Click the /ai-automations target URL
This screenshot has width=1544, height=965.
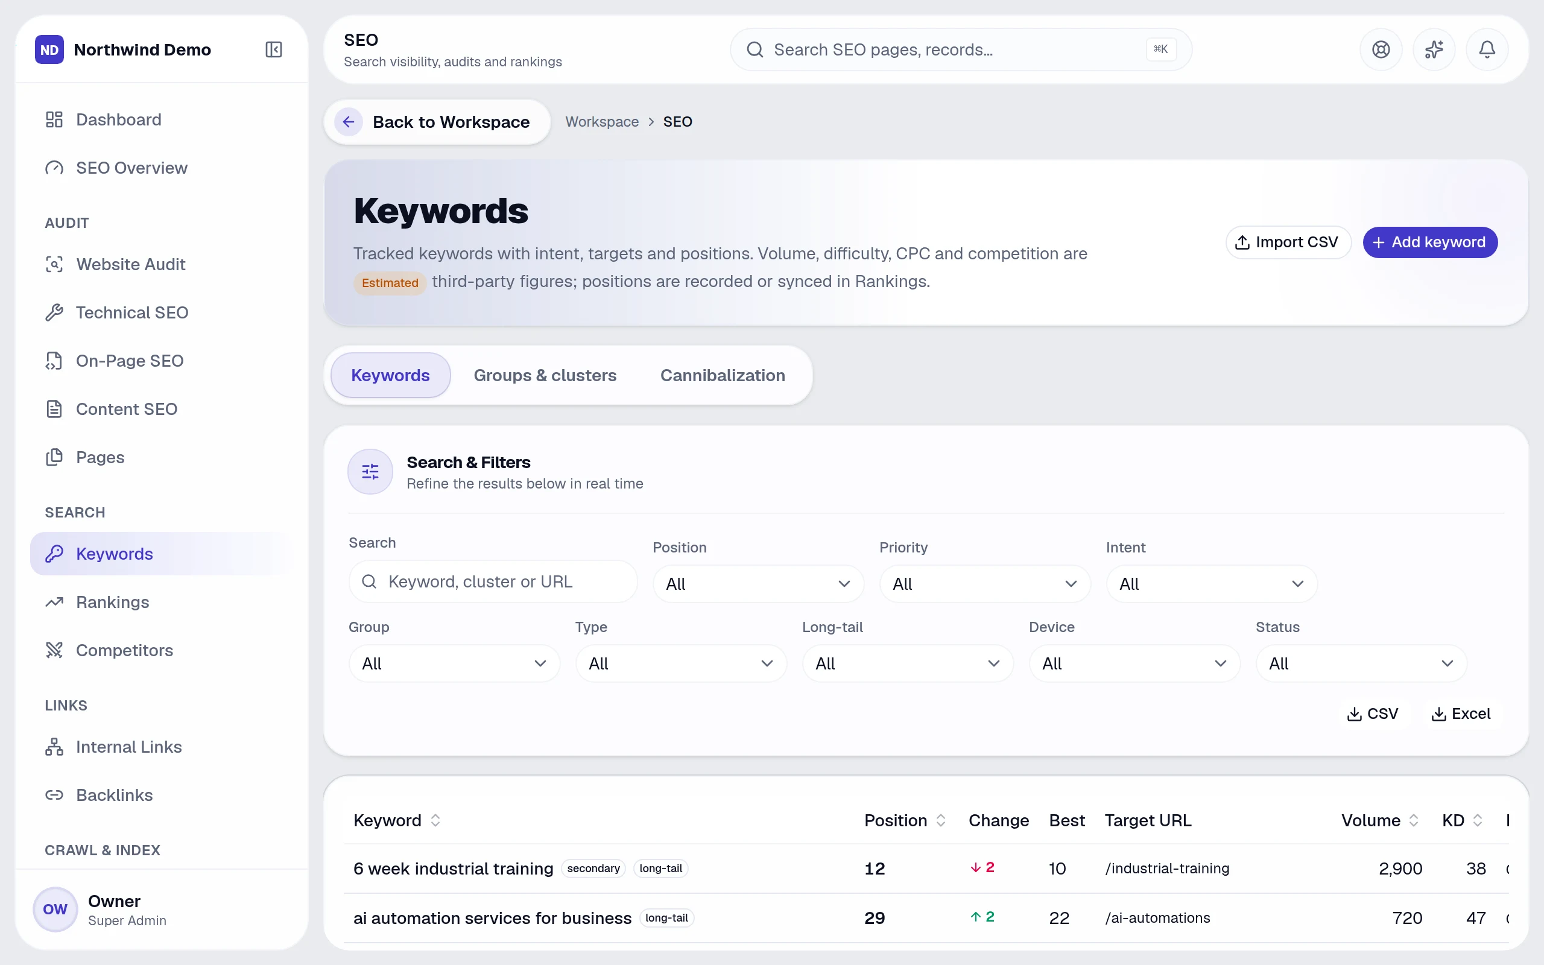click(x=1157, y=918)
